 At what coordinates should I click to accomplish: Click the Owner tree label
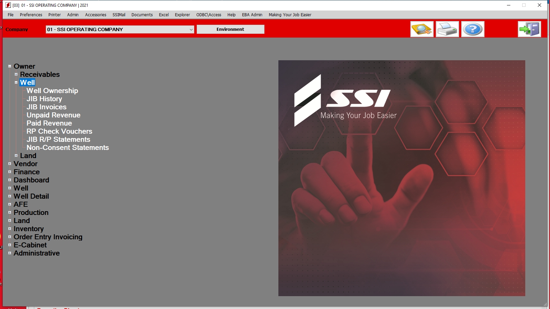[x=24, y=66]
